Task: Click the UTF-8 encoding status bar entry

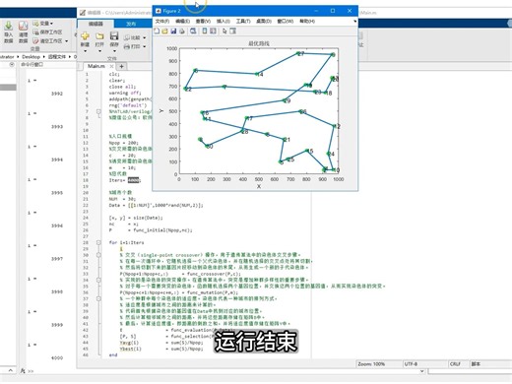Action: 411,364
